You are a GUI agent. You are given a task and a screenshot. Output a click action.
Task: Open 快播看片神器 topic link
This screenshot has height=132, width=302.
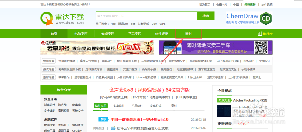(67, 61)
